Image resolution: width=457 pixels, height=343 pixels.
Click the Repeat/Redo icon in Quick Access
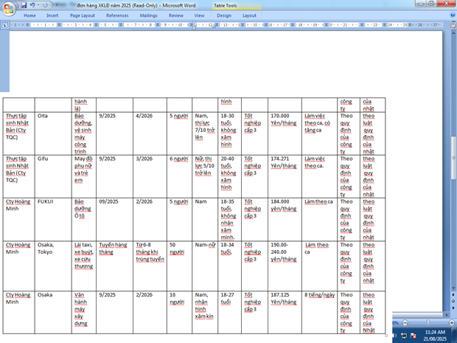(x=45, y=5)
